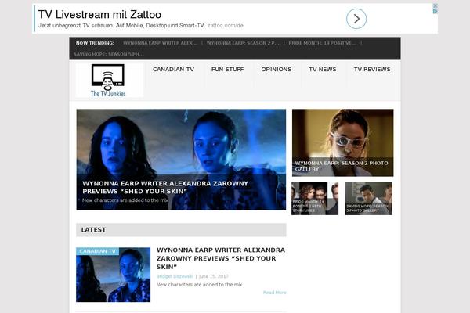Open trending link Wynonna Earp: Season 2 P…
This screenshot has height=313, width=470.
click(x=243, y=43)
